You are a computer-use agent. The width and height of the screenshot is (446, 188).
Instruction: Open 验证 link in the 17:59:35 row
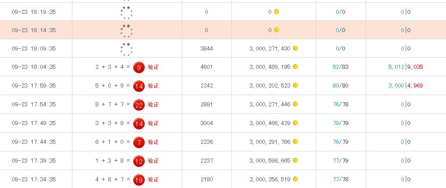pos(153,86)
